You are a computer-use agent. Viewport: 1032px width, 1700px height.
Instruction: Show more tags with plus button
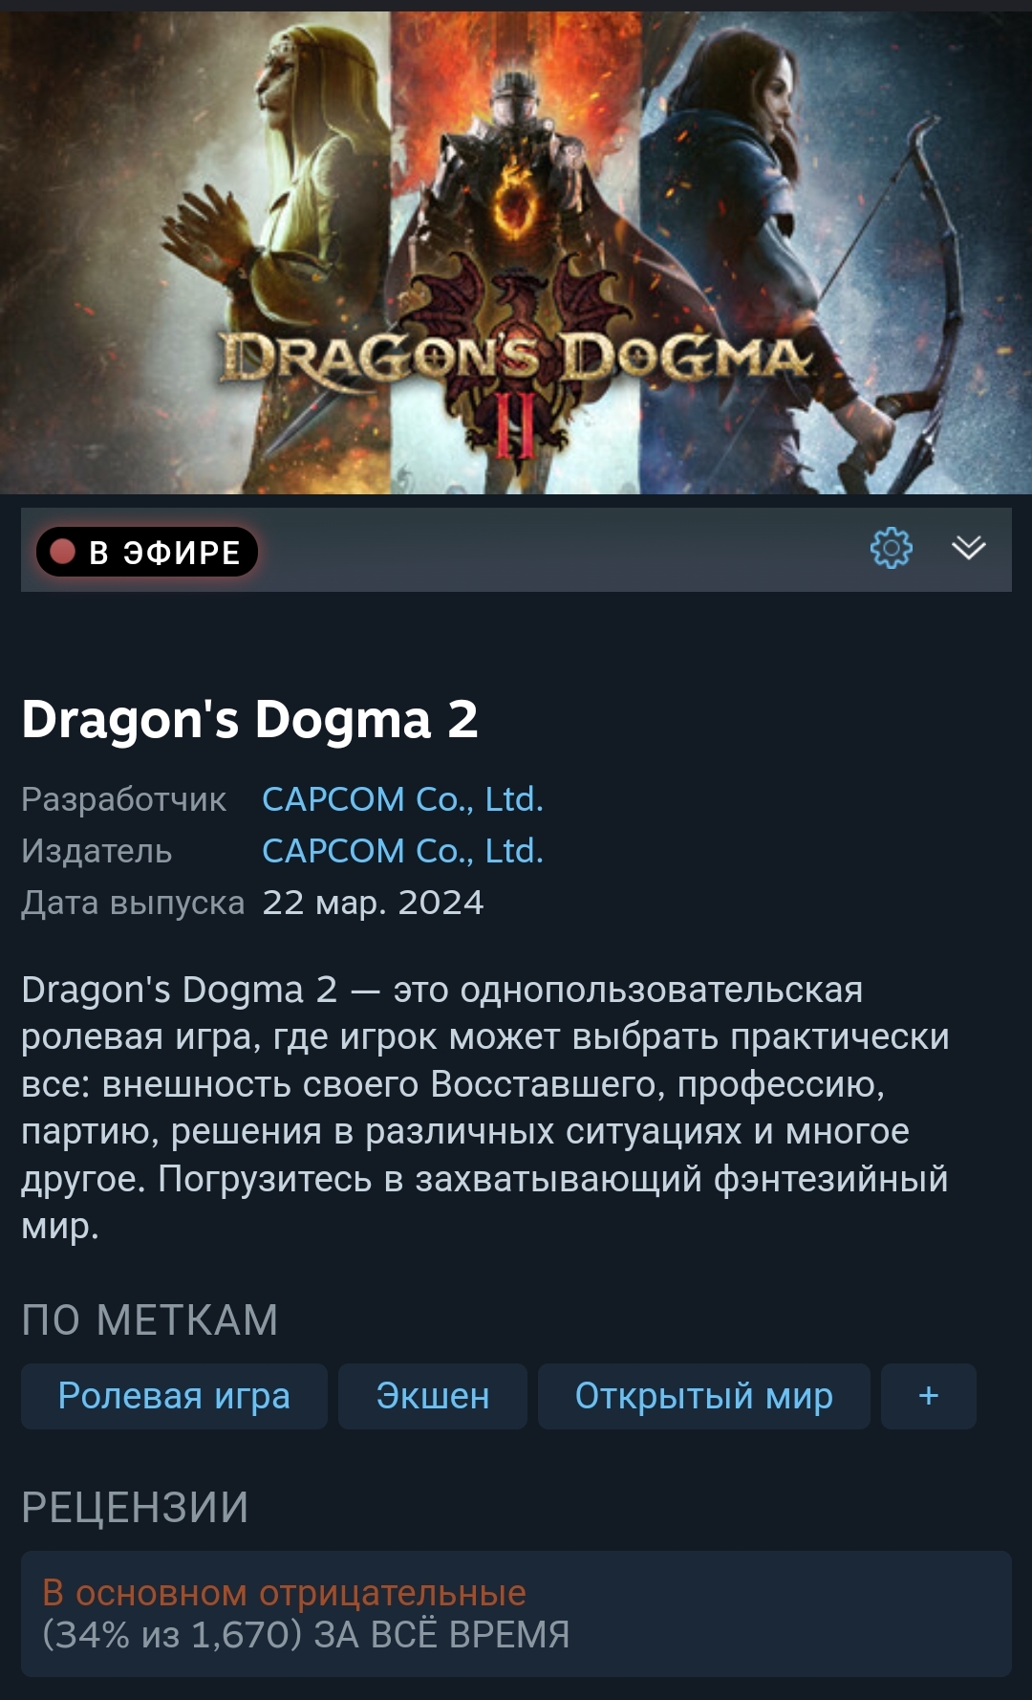tap(929, 1396)
